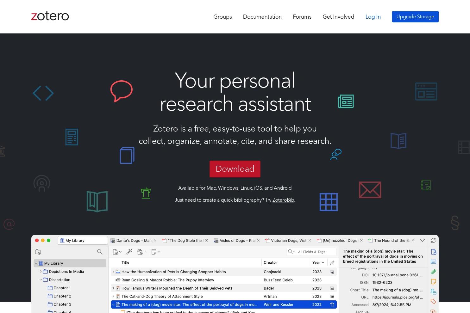Screen dimensions: 470x313
Task: Click the Bader row snapshot attachment icon
Action: tap(332, 288)
